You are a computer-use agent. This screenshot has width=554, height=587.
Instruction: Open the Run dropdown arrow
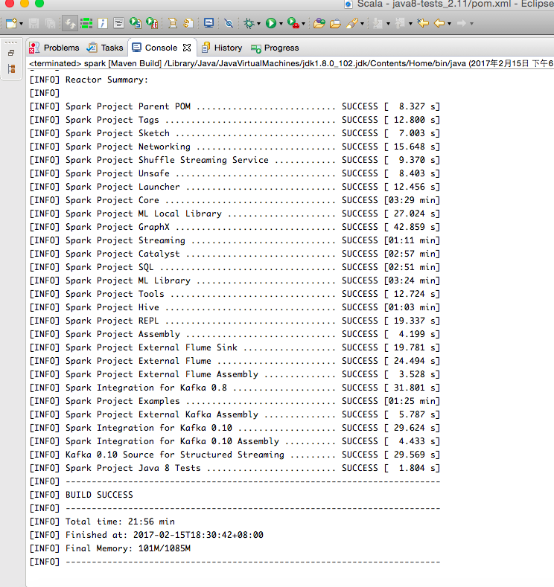tap(281, 24)
